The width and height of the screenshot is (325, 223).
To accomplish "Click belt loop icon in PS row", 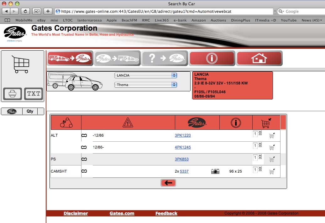I will coord(84,159).
